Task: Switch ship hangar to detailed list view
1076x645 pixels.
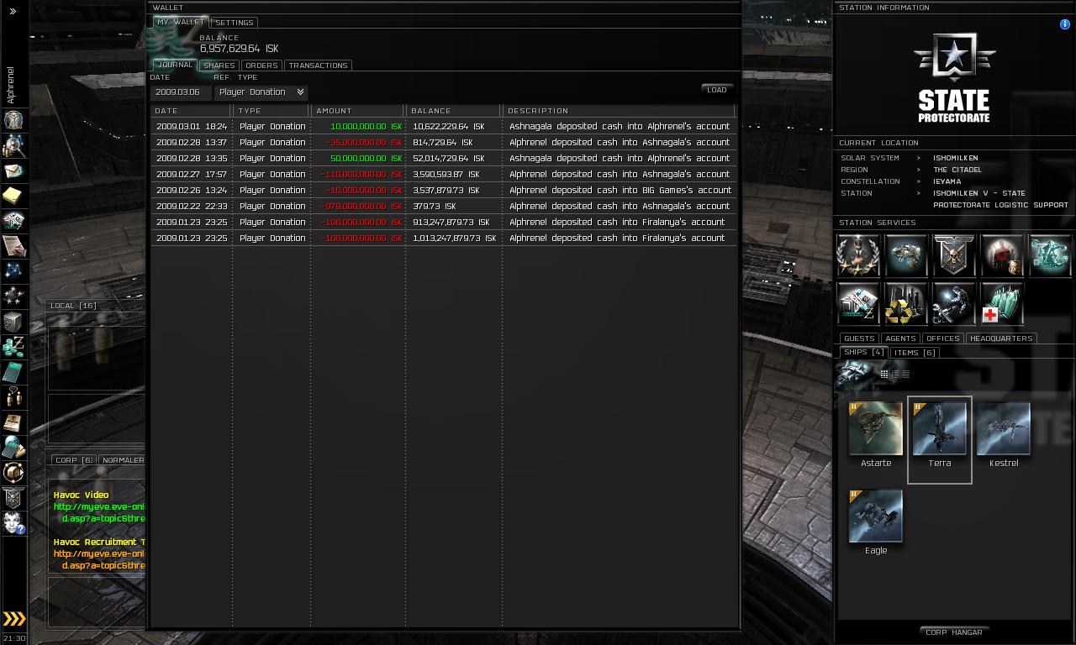Action: coord(895,374)
